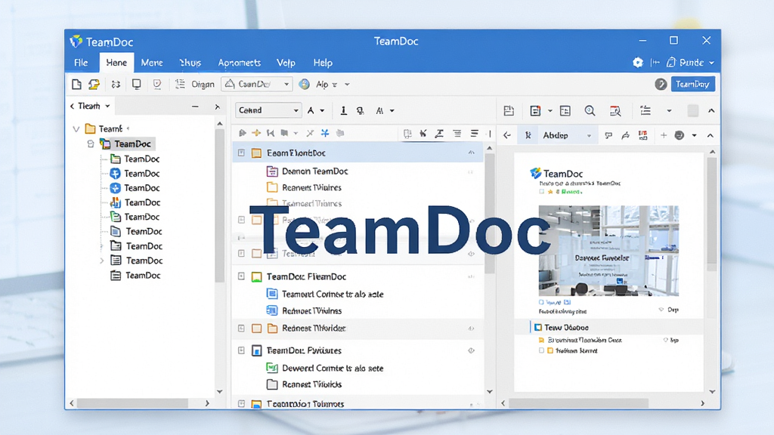Toggle the checkbox for Reanest Tilioridat row
Screen dimensions: 774x435
click(x=241, y=328)
